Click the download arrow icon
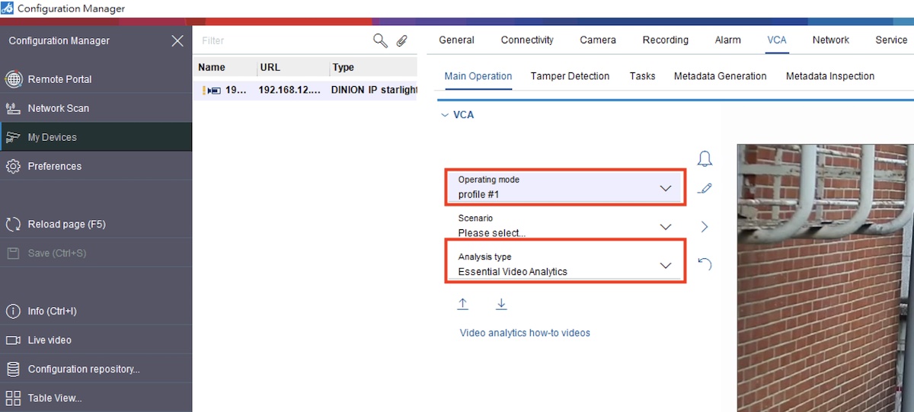This screenshot has width=914, height=412. 501,304
